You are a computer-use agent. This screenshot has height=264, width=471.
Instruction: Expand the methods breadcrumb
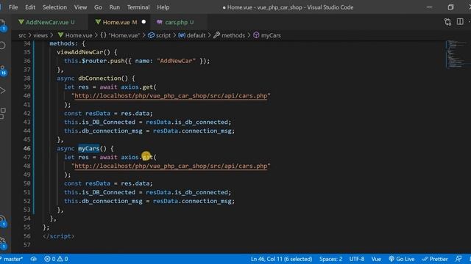[x=230, y=35]
